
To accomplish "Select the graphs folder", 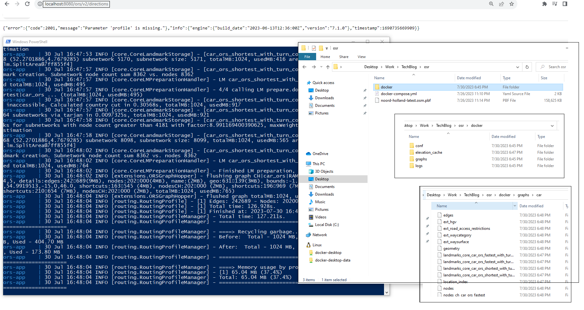I will pyautogui.click(x=421, y=159).
